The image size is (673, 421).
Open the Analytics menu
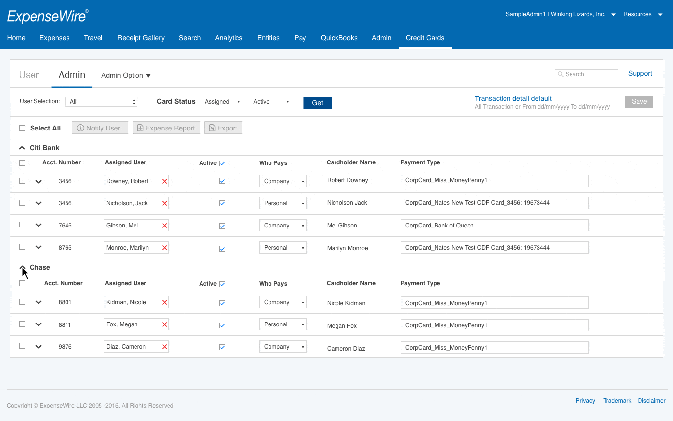coord(229,38)
